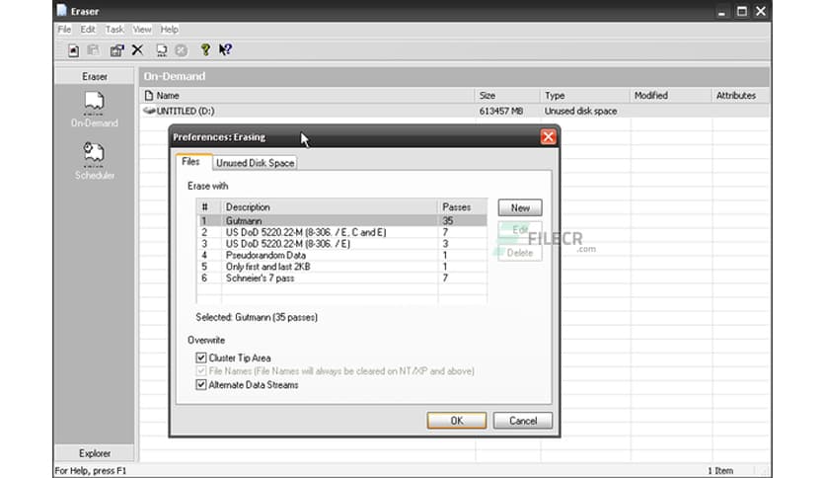The width and height of the screenshot is (825, 478).
Task: Click the # column header
Action: coord(209,206)
